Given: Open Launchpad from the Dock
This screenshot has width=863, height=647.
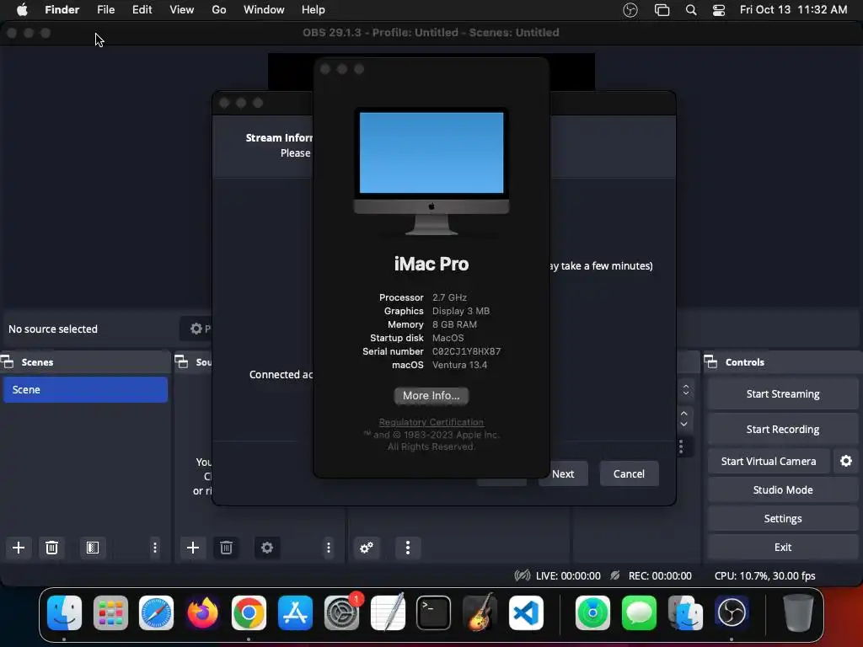Looking at the screenshot, I should (110, 612).
